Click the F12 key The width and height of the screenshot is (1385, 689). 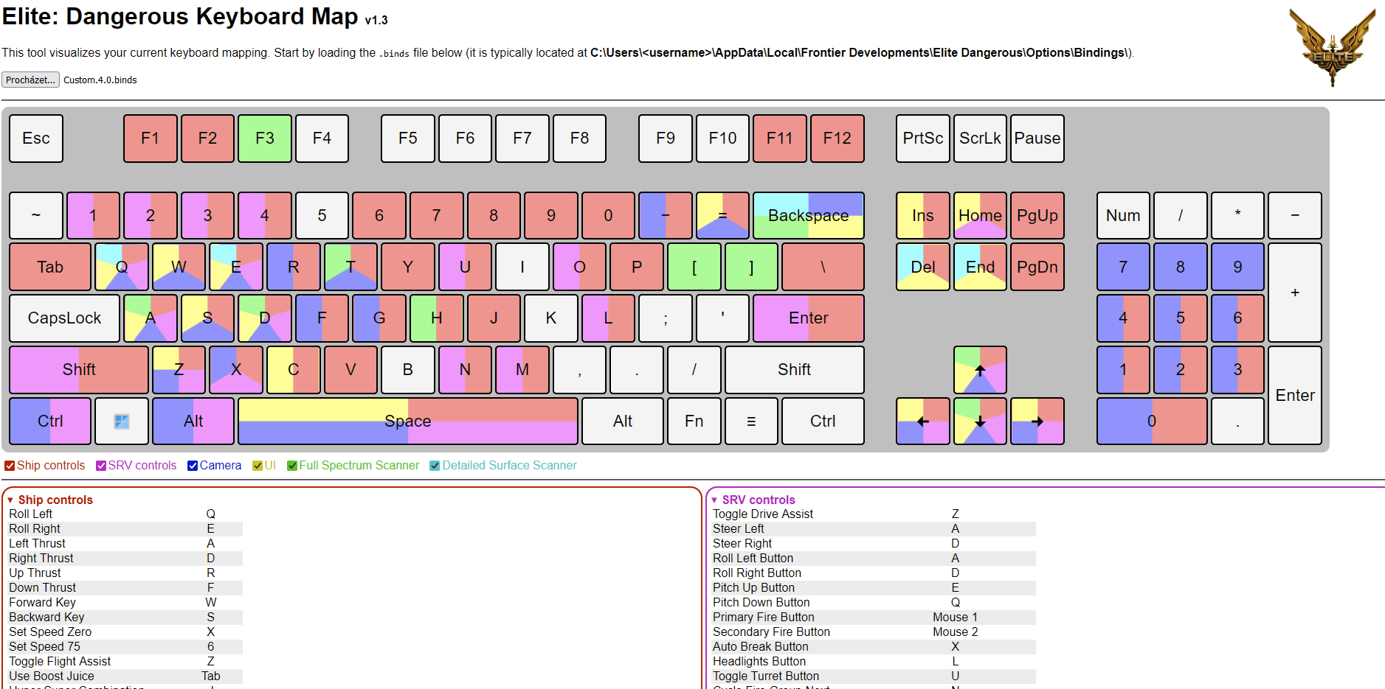pyautogui.click(x=837, y=139)
